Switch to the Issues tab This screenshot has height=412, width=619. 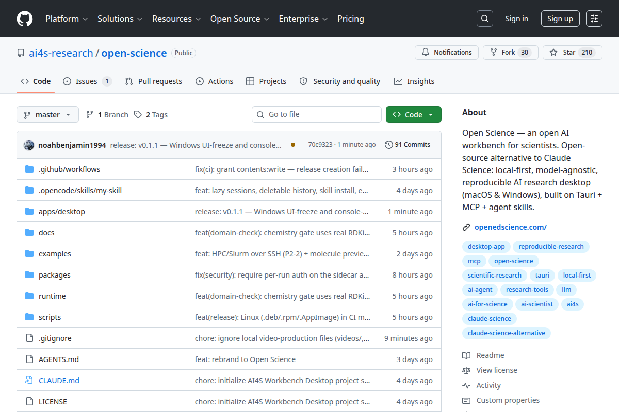pos(87,81)
